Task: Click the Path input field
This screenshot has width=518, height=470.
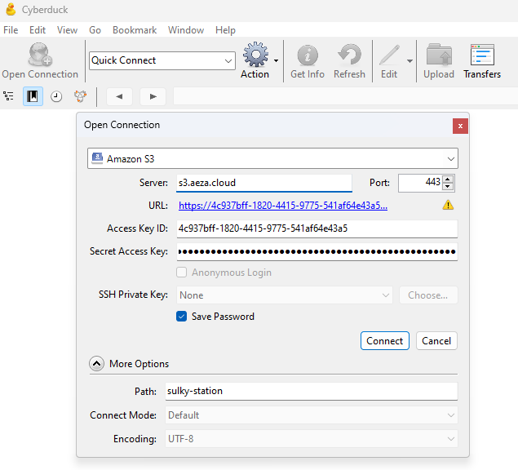Action: (312, 391)
